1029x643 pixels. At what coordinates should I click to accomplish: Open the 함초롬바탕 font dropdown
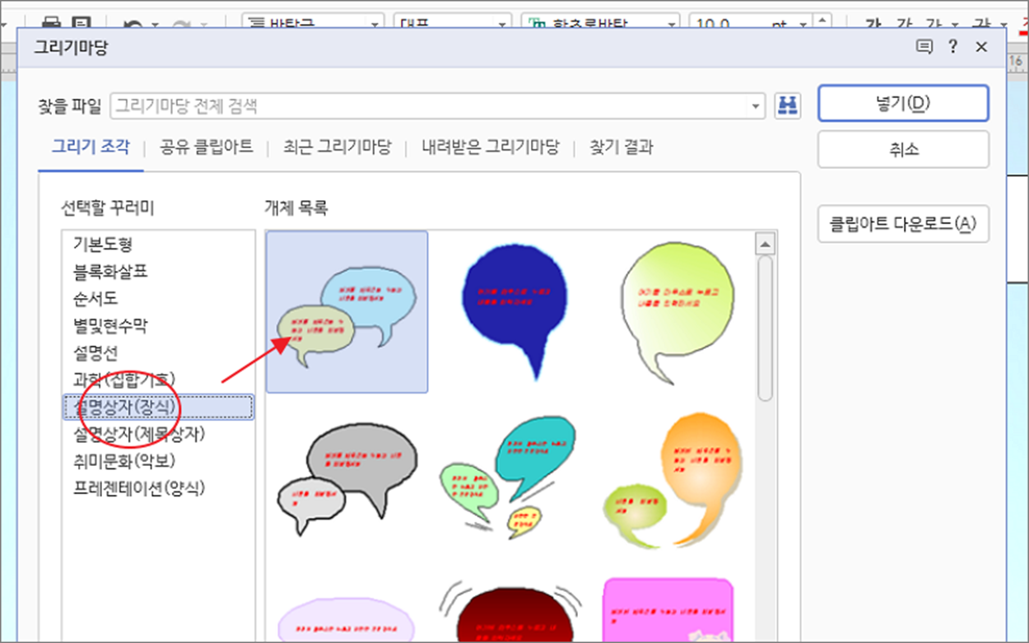(x=671, y=23)
